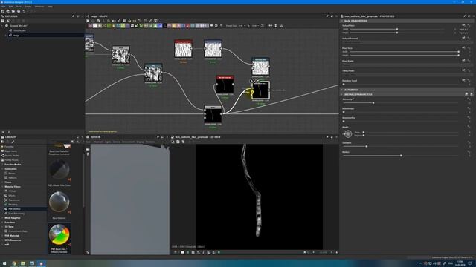Open the Camera menu in the 3D view

[x=117, y=142]
